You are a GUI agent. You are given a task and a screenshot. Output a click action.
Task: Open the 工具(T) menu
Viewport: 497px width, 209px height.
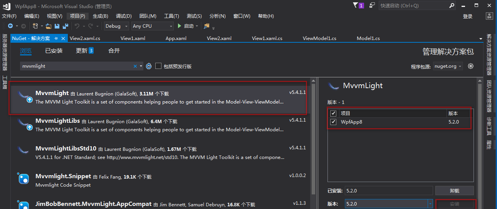tap(171, 16)
